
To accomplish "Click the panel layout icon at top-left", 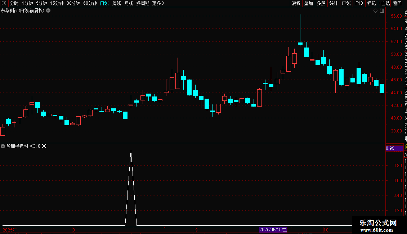I will click(x=4, y=3).
